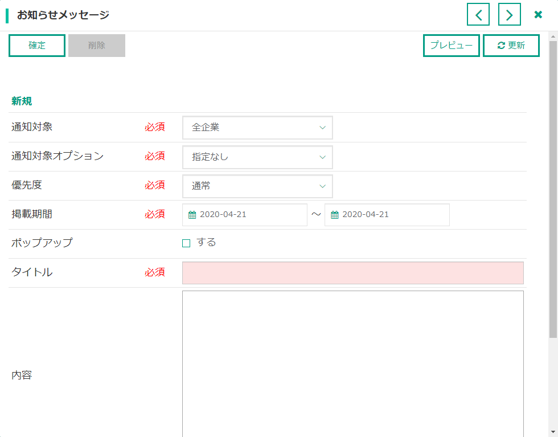Screen dimensions: 558x437
Task: Click the 掲載期間 start date field
Action: [244, 215]
